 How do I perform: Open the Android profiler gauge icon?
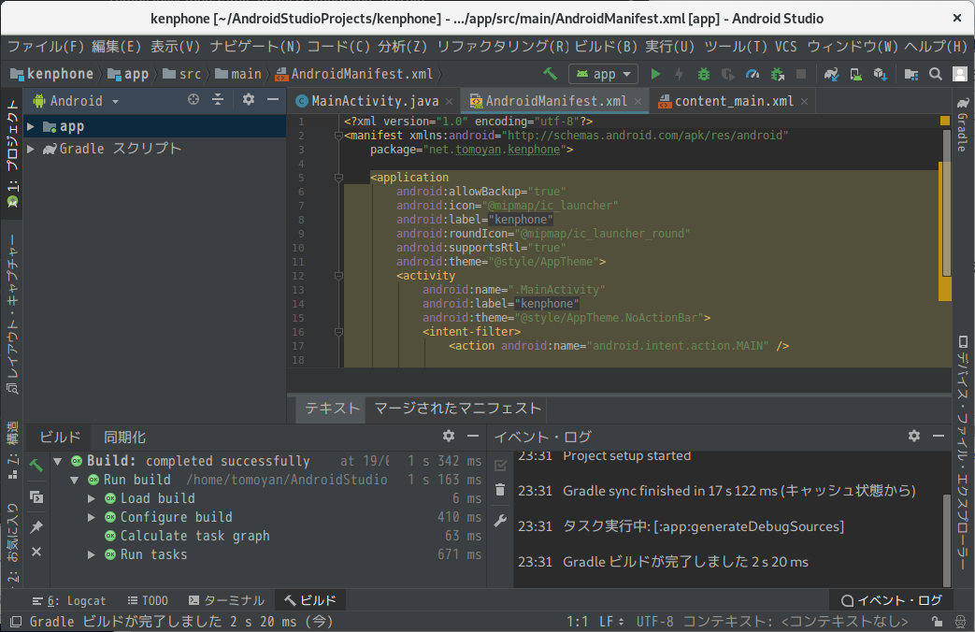pos(753,74)
